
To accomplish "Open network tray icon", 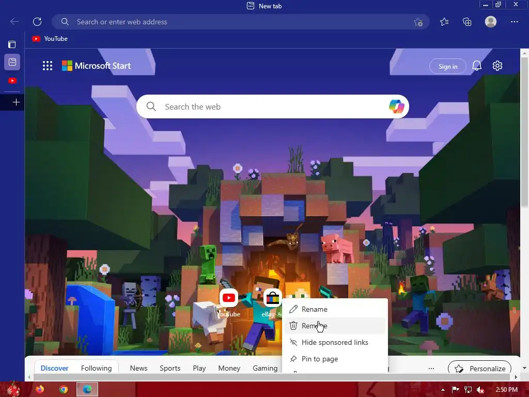I will point(468,390).
